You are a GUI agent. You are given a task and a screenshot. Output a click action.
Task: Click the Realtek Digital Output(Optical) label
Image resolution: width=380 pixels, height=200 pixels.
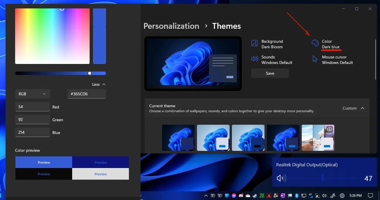coord(307,165)
